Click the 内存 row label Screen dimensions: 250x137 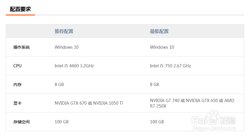click(x=17, y=85)
